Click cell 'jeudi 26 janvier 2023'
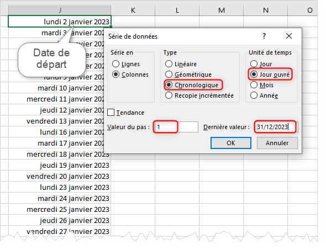Viewport: 326px width, 250px height. pyautogui.click(x=60, y=220)
